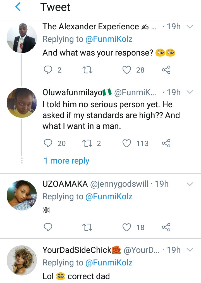Open @FunmiKolz link under UZOAMAKA's name

[109, 196]
